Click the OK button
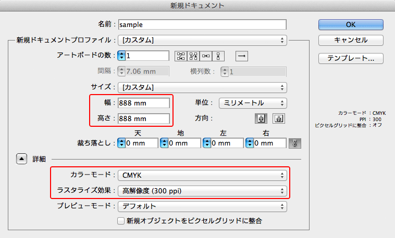 (351, 24)
